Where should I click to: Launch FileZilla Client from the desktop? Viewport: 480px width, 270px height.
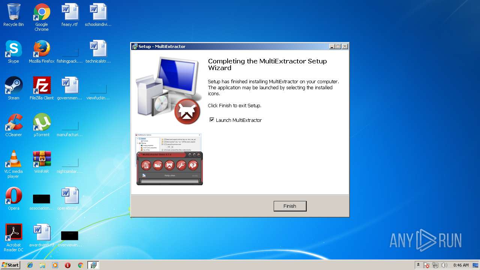pos(42,89)
